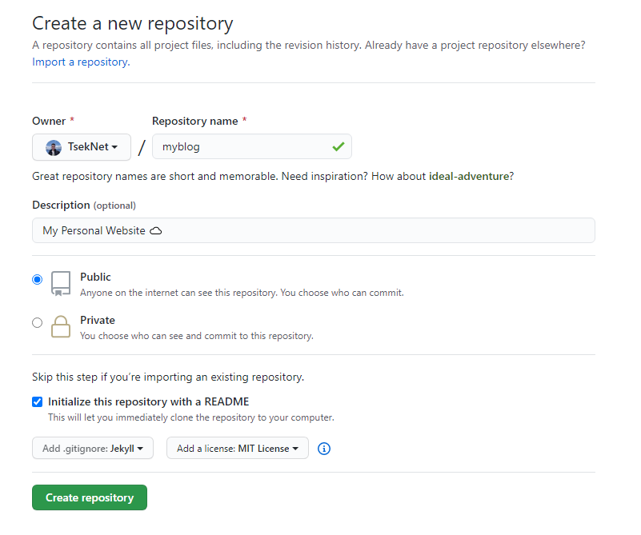Select the Public radio button

[38, 280]
